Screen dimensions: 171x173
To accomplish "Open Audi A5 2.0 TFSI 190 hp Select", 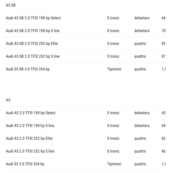I will click(31, 113).
